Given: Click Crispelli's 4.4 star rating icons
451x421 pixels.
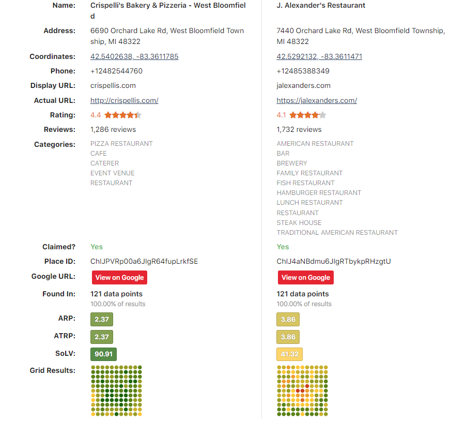Looking at the screenshot, I should pyautogui.click(x=123, y=115).
